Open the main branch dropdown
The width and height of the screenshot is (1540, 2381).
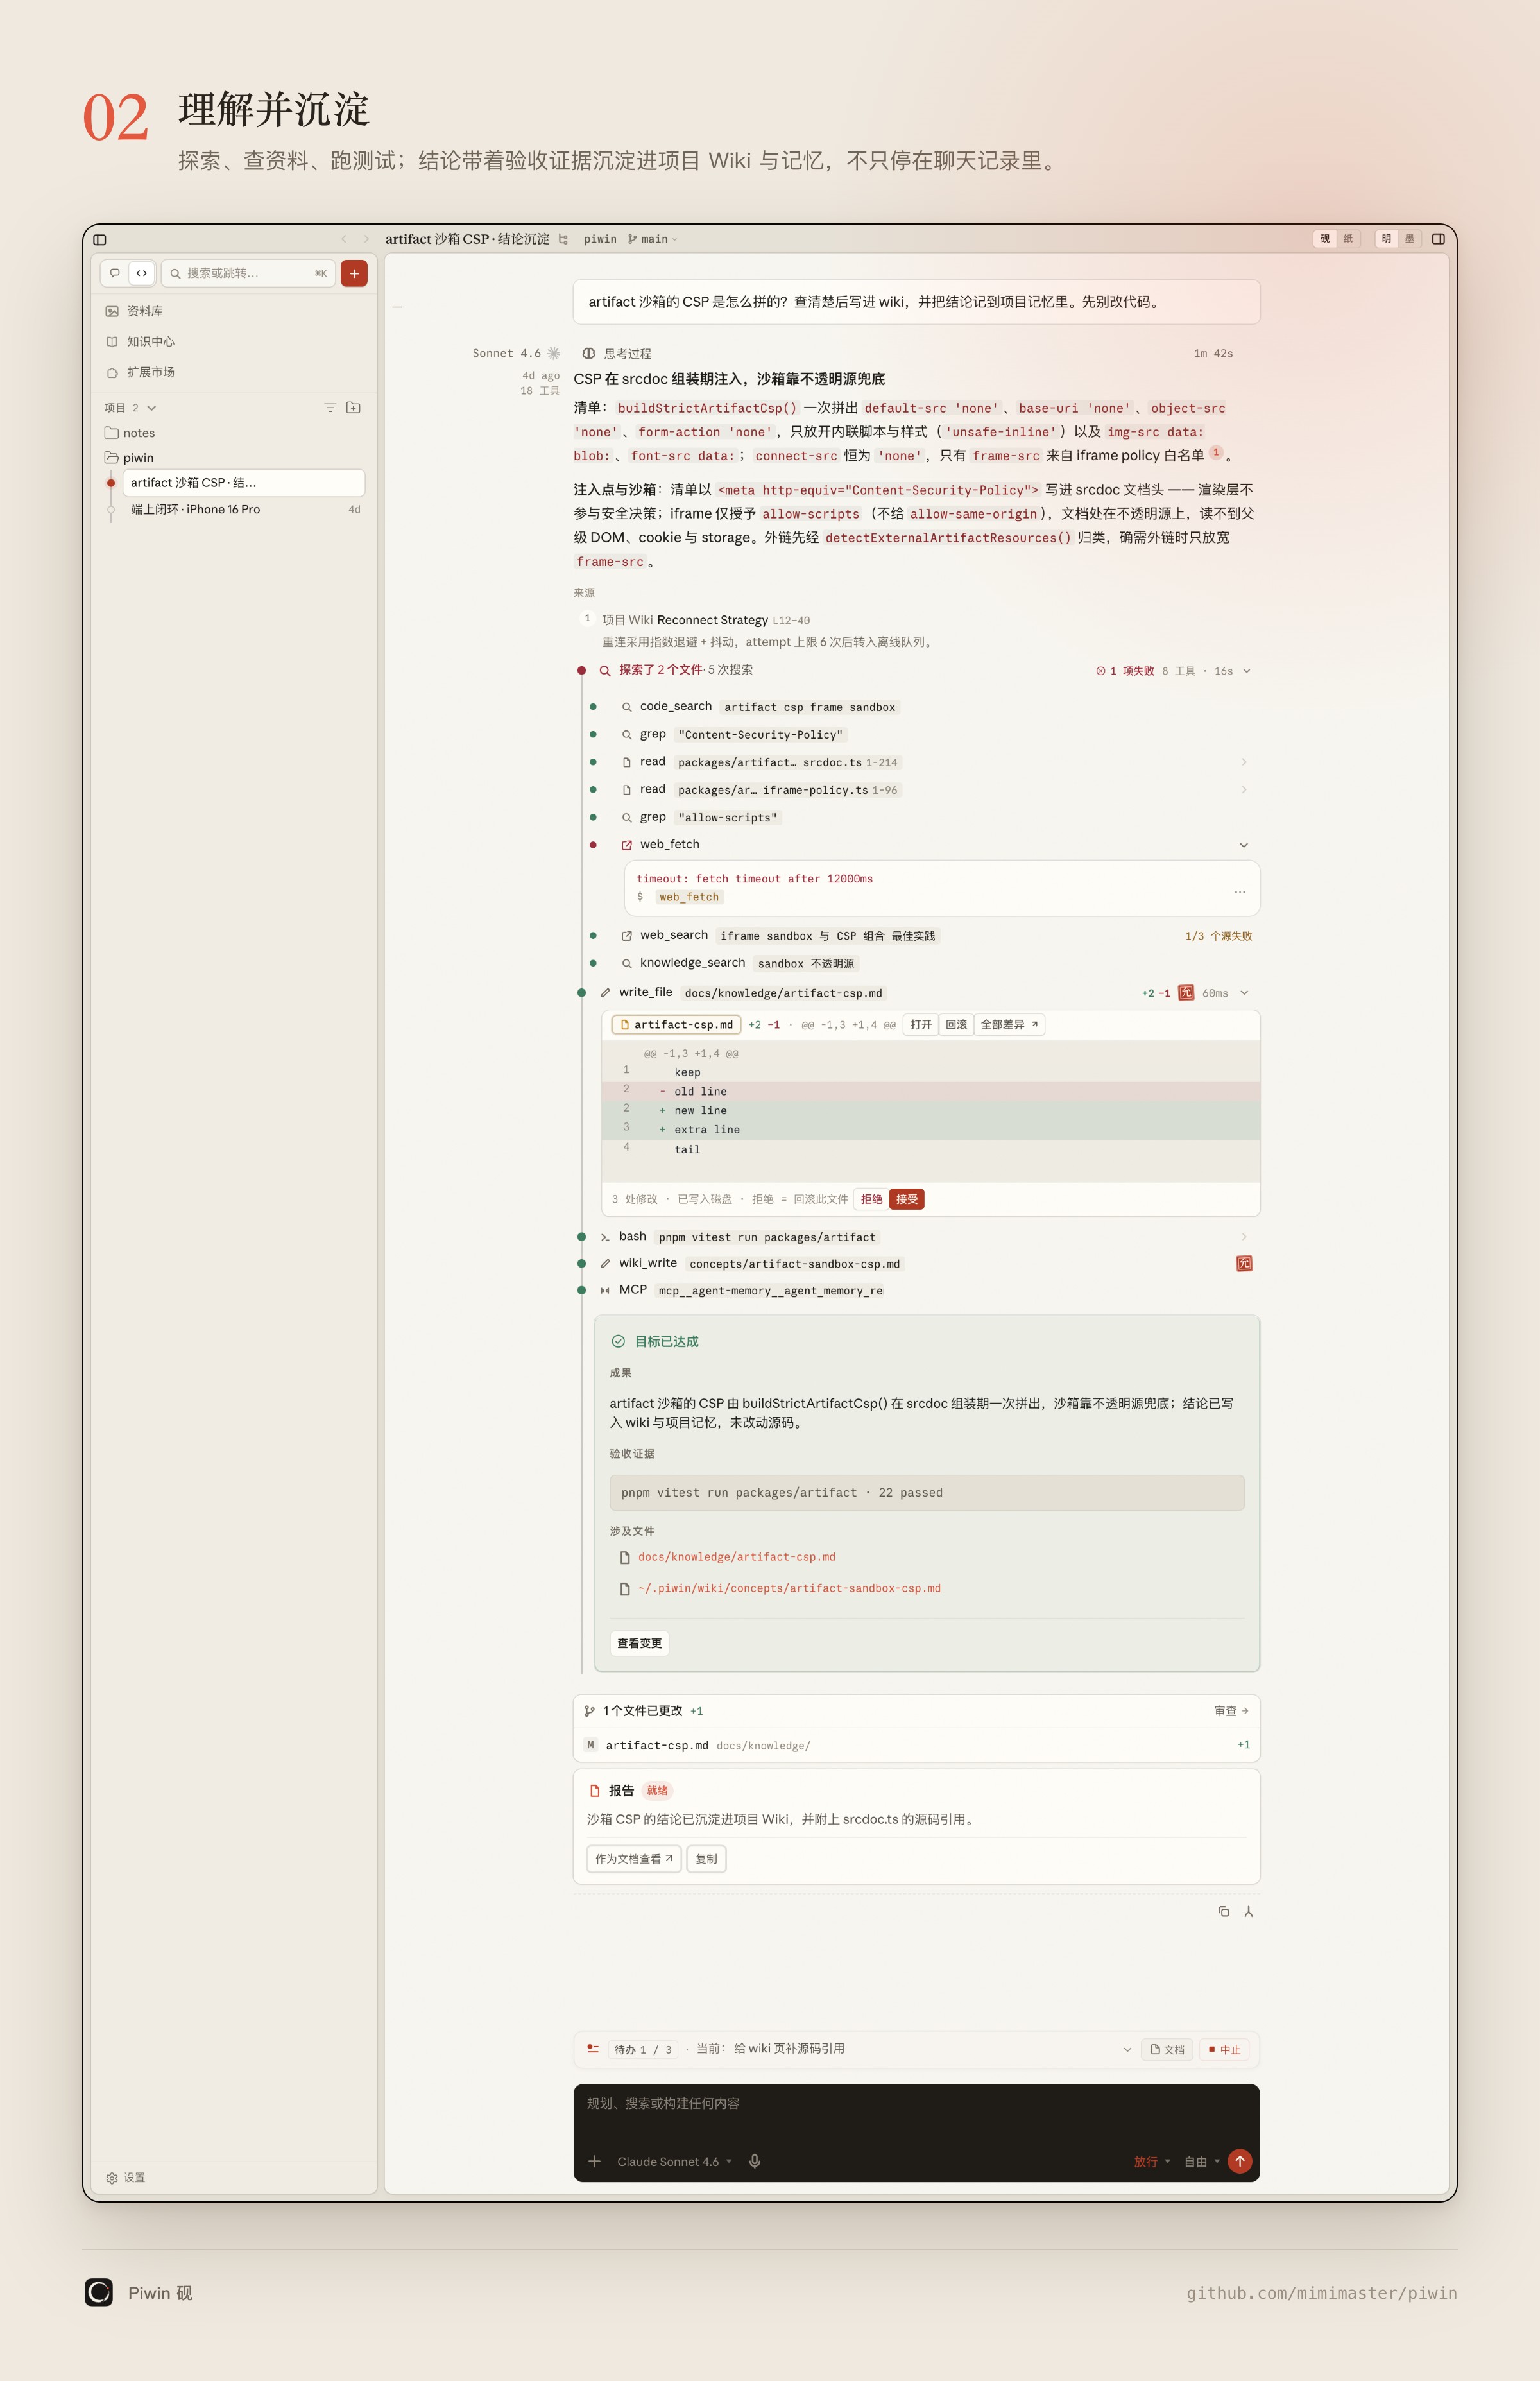click(x=653, y=239)
